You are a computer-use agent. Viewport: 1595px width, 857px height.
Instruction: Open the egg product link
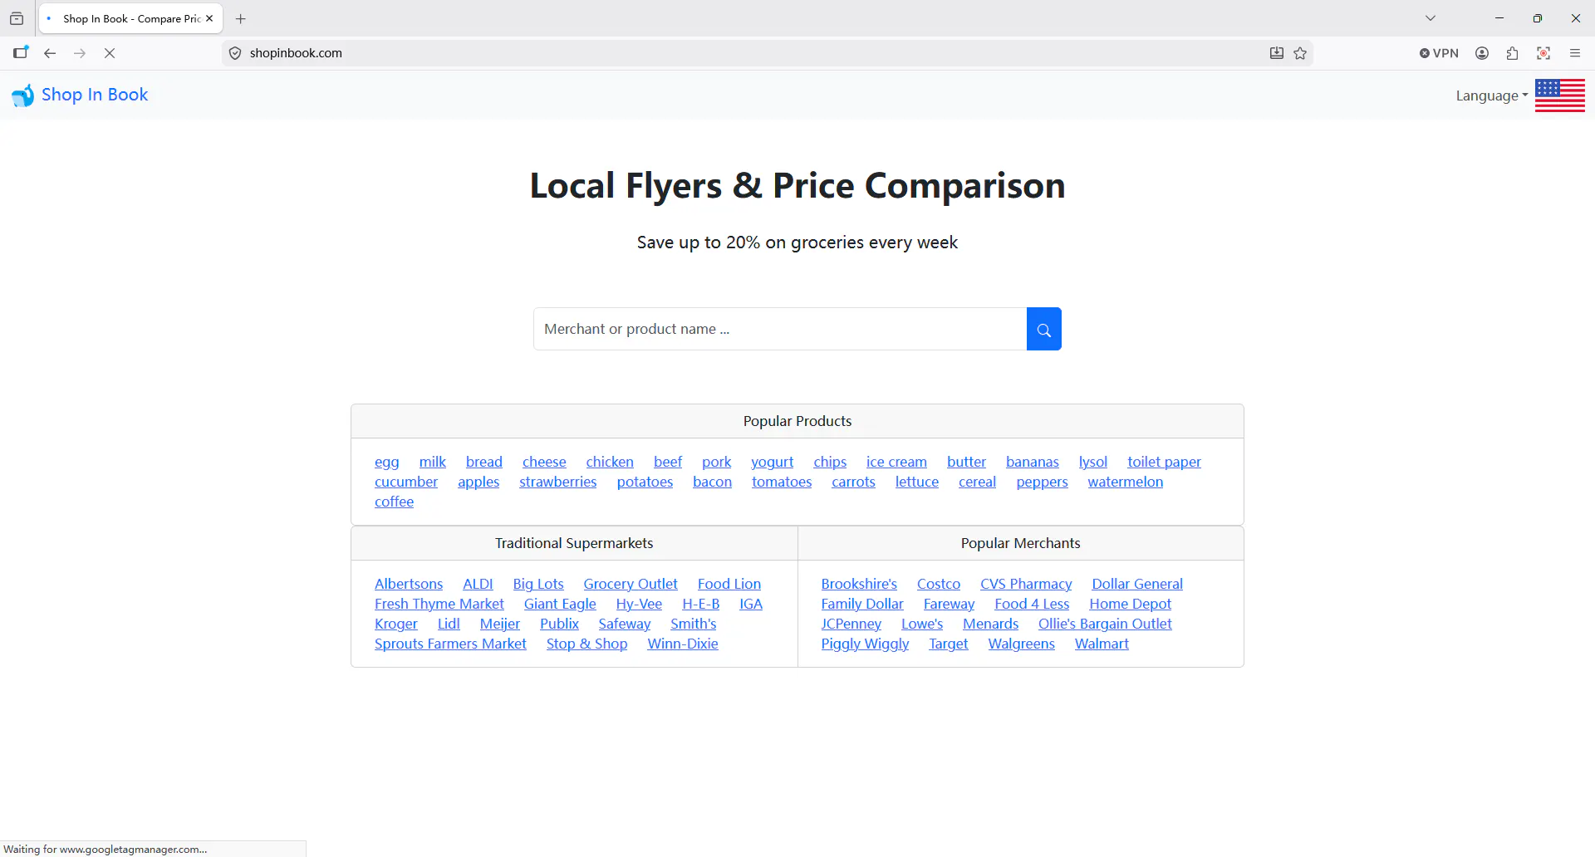click(x=386, y=462)
